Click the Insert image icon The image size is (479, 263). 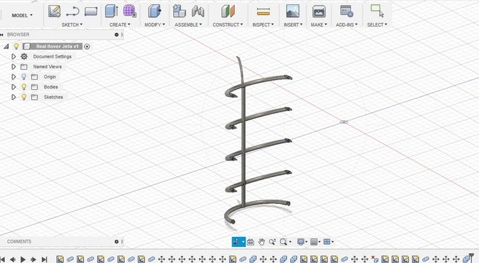click(x=292, y=11)
